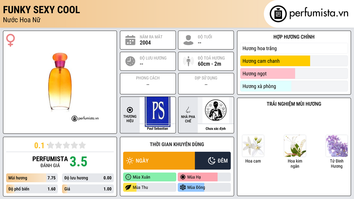Open the Tử Đinh Hương note image
Viewport: 354px width, 199px height.
(337, 146)
